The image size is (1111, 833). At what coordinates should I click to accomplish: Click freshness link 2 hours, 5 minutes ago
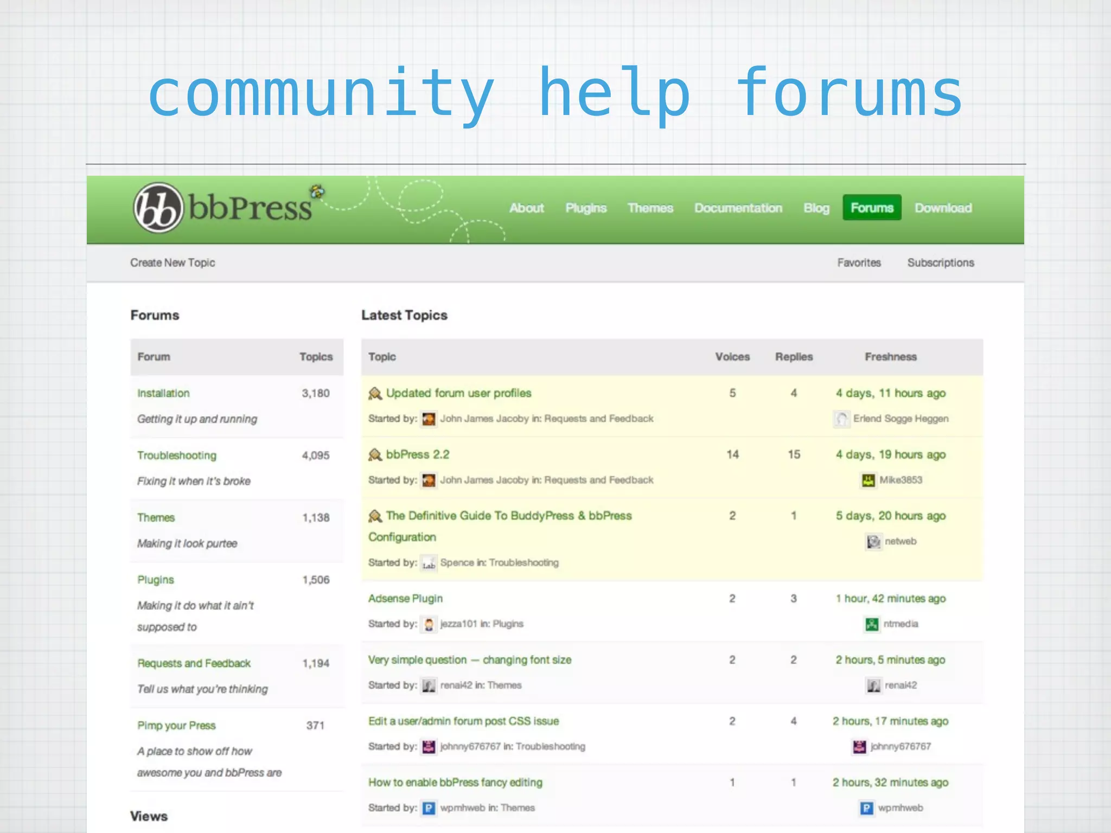click(890, 660)
